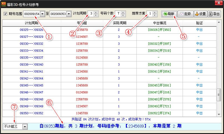Expand the end period 002009353 dropdown
224x134 pixels.
tap(69, 14)
